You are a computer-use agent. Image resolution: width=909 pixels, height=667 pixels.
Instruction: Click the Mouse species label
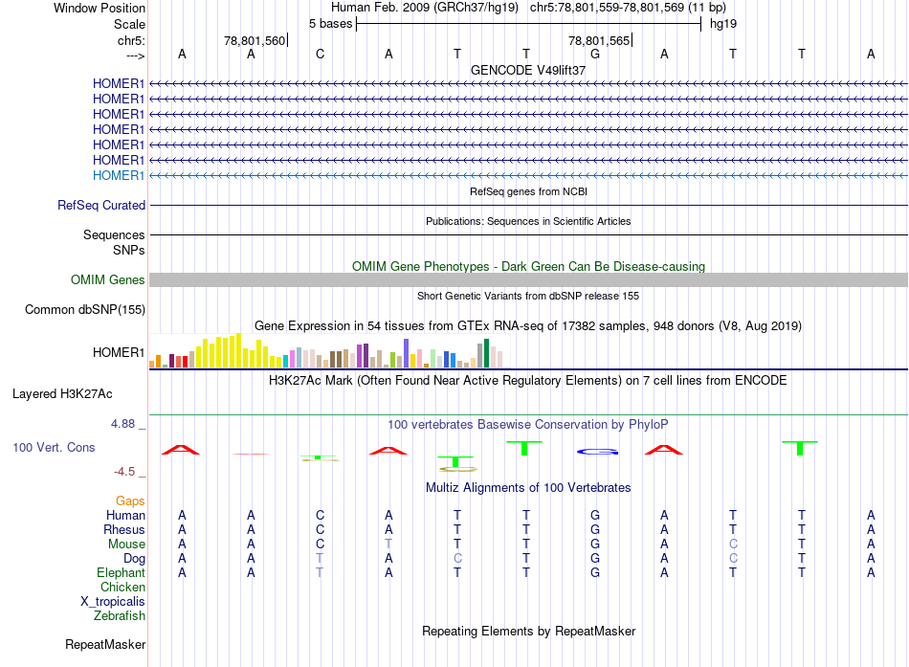(126, 545)
